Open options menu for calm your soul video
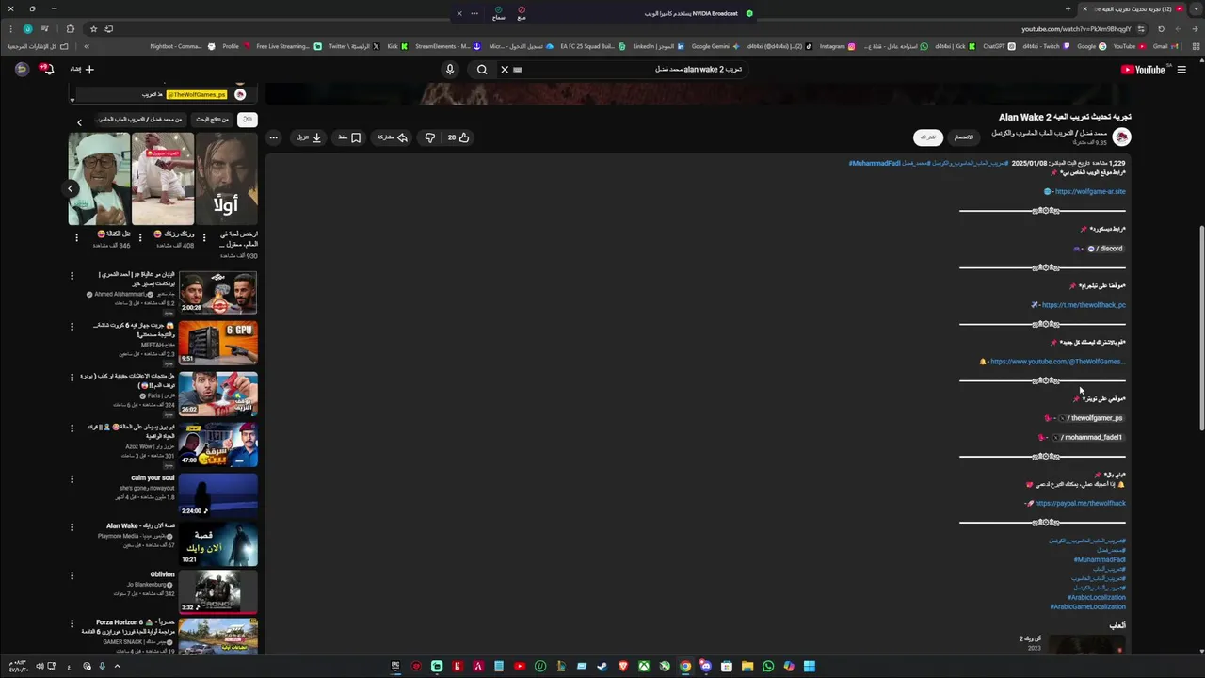1205x678 pixels. (x=72, y=478)
